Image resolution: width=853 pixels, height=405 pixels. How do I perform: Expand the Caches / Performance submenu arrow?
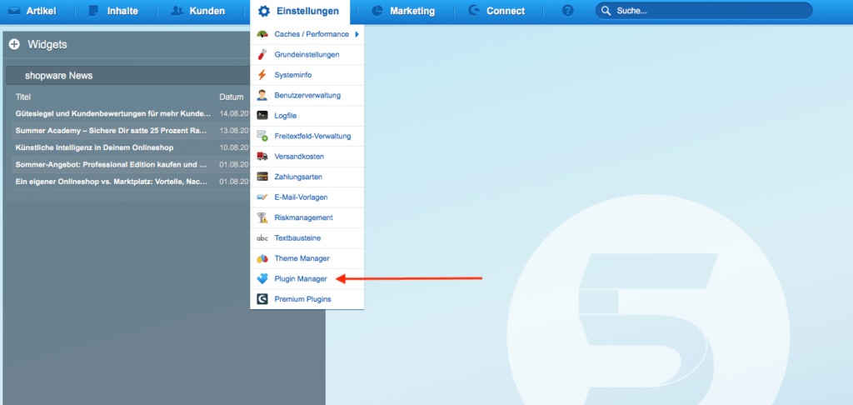(357, 34)
